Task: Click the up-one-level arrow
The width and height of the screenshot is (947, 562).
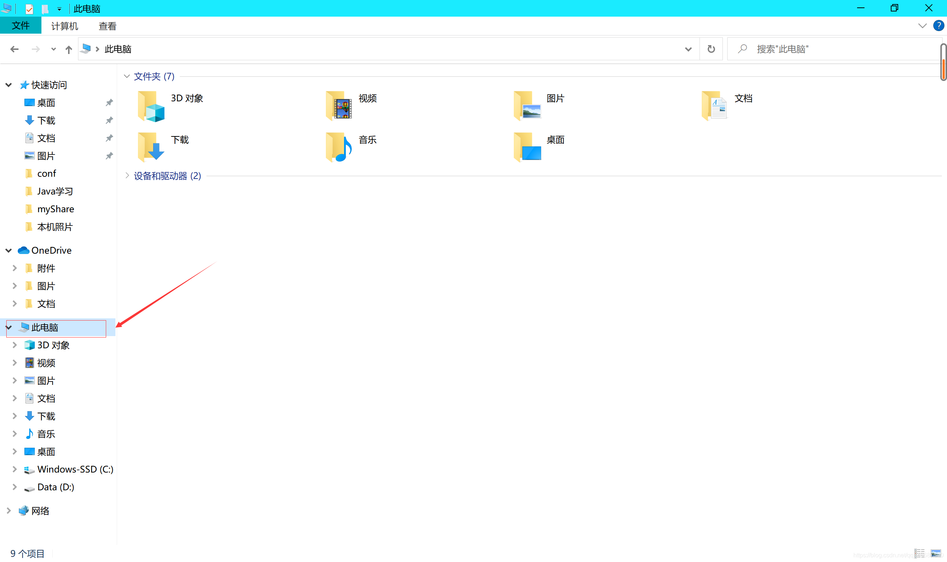Action: [68, 49]
